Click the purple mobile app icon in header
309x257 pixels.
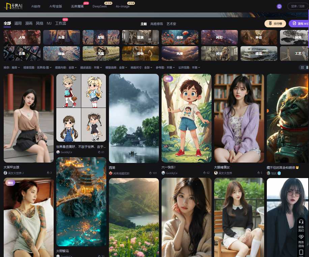279,6
